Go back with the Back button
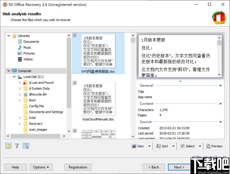 point(154,167)
